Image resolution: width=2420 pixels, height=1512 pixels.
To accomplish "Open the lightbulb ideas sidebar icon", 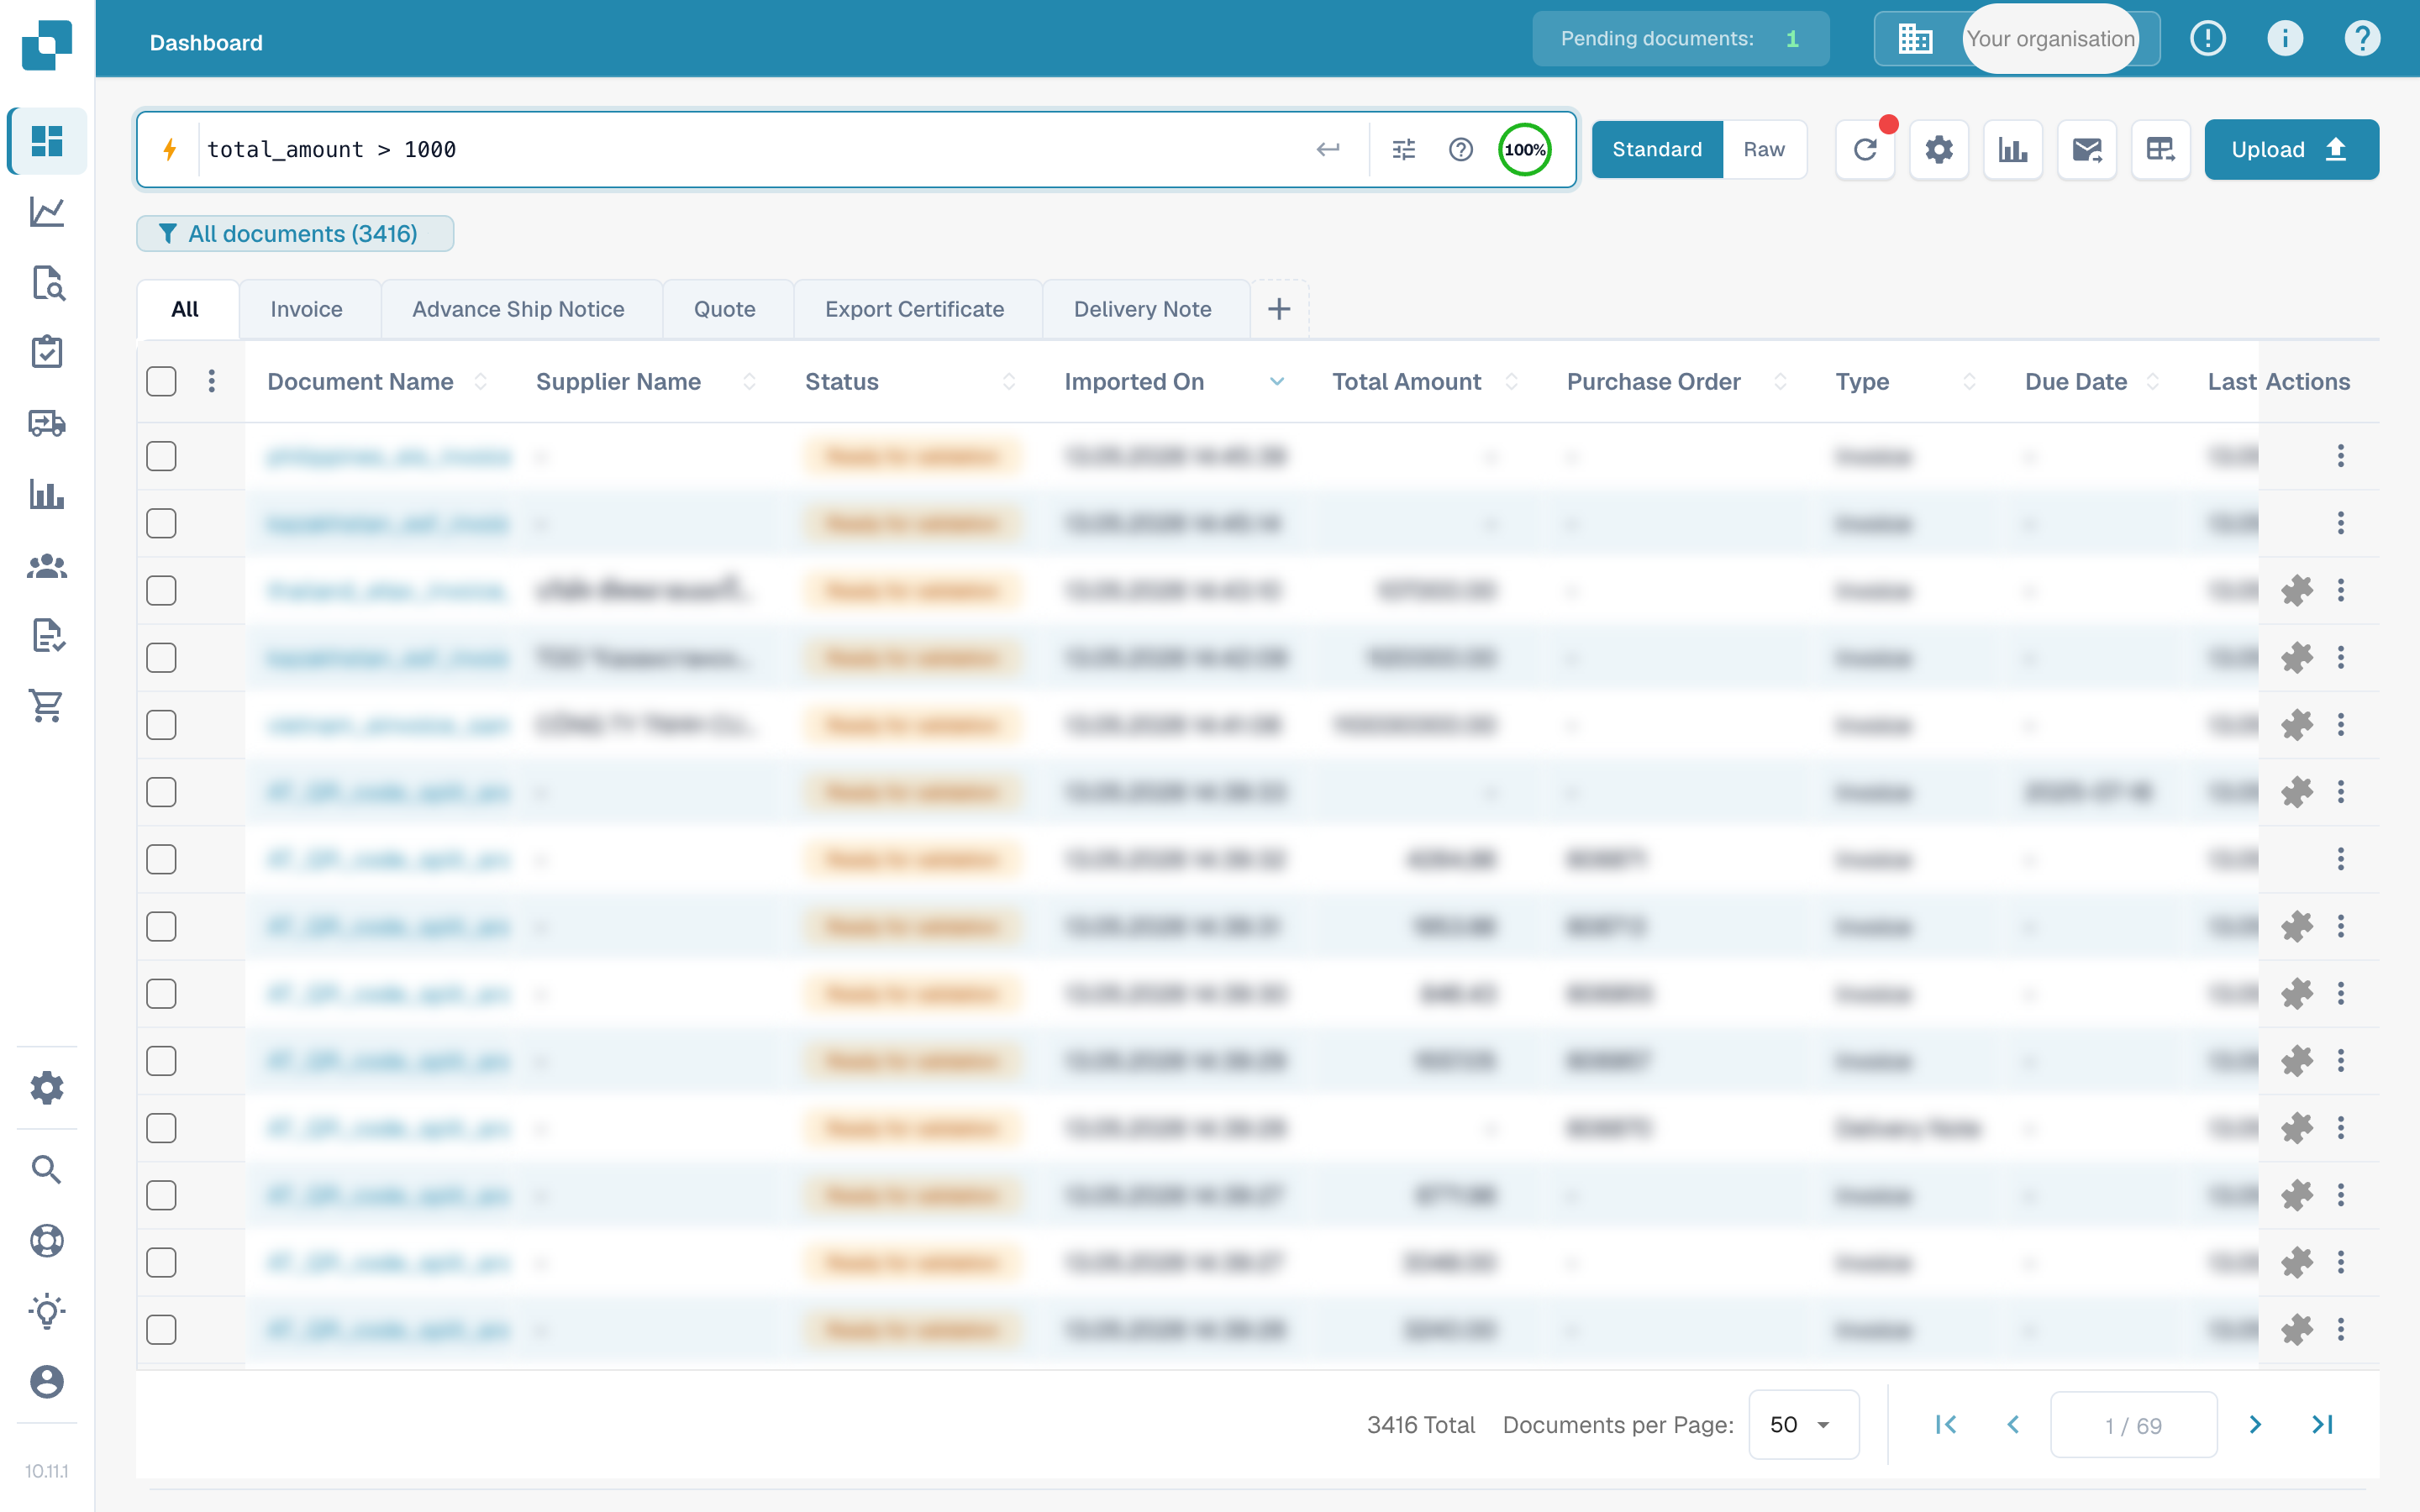I will [47, 1311].
